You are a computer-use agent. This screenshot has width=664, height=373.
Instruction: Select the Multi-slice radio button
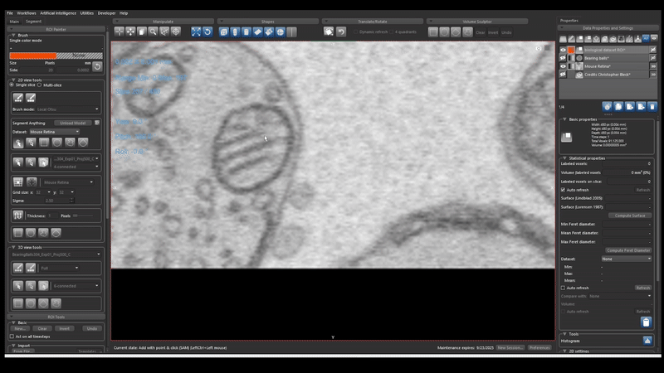pyautogui.click(x=39, y=85)
